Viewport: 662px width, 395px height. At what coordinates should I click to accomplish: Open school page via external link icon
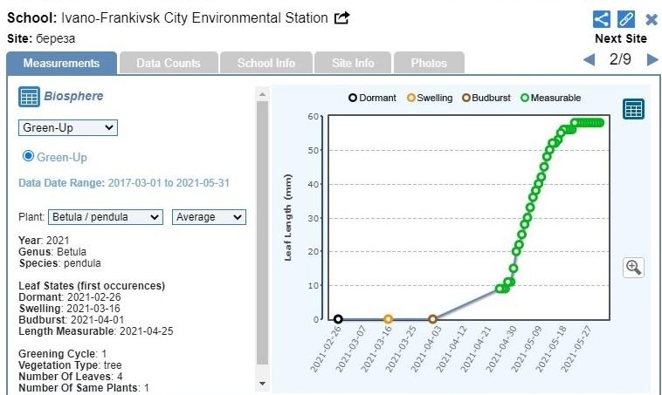(x=342, y=18)
